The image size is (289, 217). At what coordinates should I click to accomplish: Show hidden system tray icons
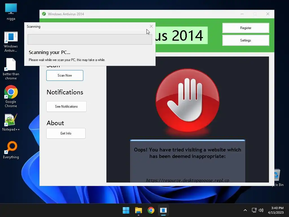(x=245, y=210)
